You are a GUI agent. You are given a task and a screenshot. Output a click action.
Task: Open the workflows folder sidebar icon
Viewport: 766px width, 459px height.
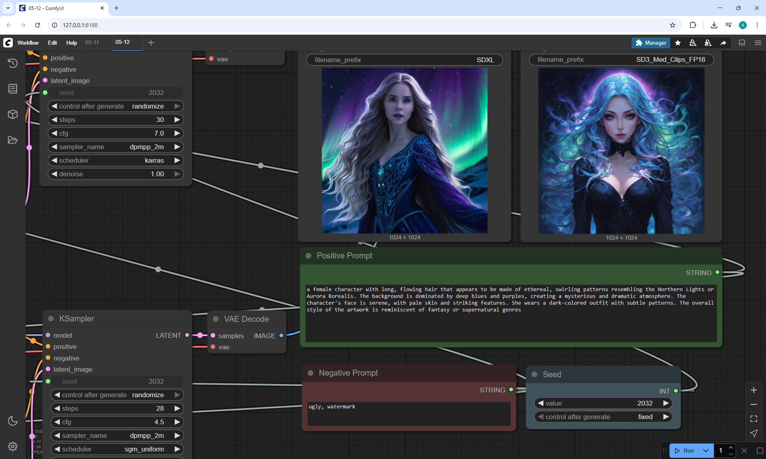tap(13, 140)
